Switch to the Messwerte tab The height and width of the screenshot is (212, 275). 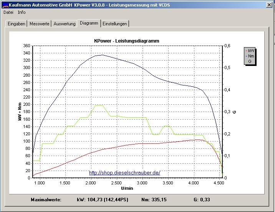(x=39, y=24)
